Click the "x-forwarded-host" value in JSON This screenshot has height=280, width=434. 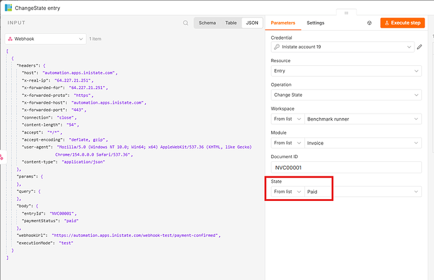pos(108,103)
